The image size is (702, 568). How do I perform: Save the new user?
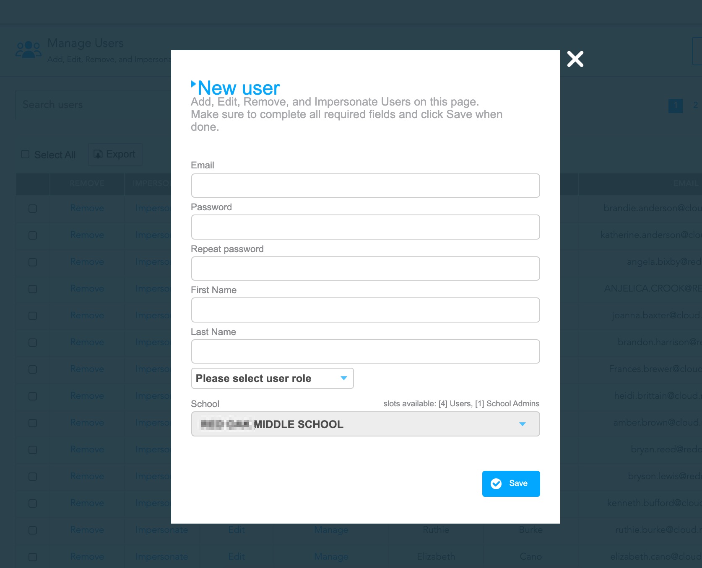click(x=511, y=484)
